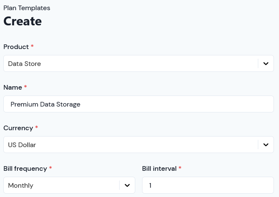Open the Product select showing Data Store

pos(139,63)
